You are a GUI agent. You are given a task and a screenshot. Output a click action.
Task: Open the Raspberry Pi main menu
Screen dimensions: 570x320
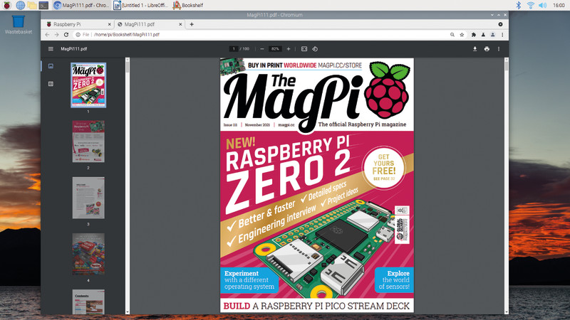click(x=7, y=5)
